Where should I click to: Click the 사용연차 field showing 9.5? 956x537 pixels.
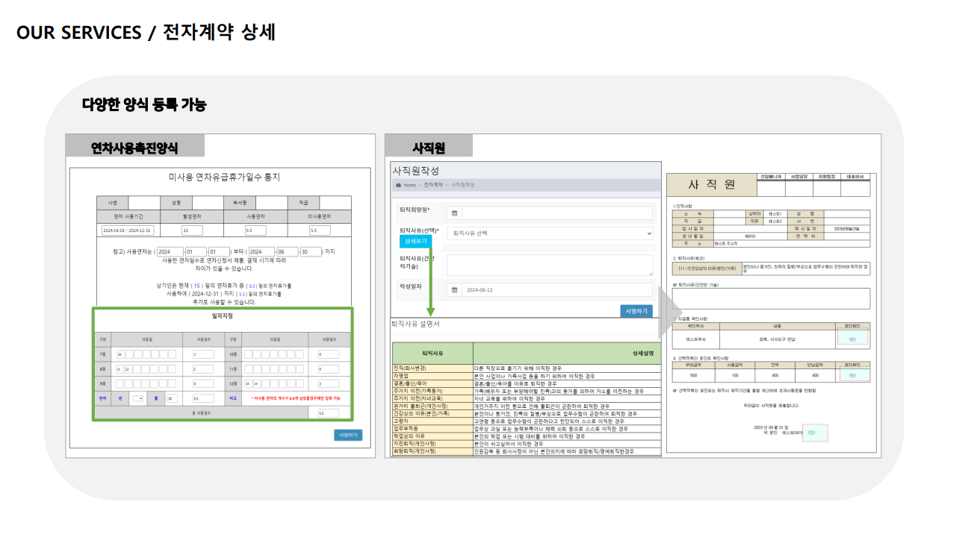[255, 230]
